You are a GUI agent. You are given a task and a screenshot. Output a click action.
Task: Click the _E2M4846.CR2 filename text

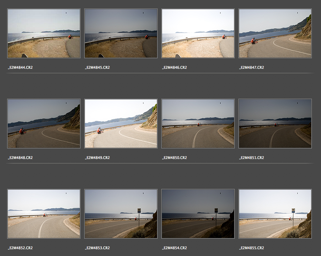point(175,67)
